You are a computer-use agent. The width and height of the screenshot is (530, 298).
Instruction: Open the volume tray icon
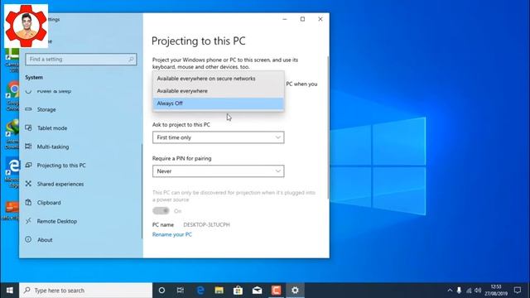(478, 291)
